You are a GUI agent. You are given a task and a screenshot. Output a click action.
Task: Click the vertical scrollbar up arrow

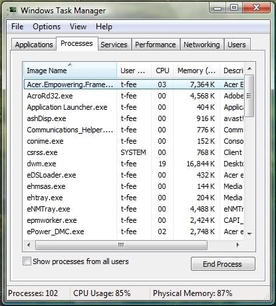249,69
